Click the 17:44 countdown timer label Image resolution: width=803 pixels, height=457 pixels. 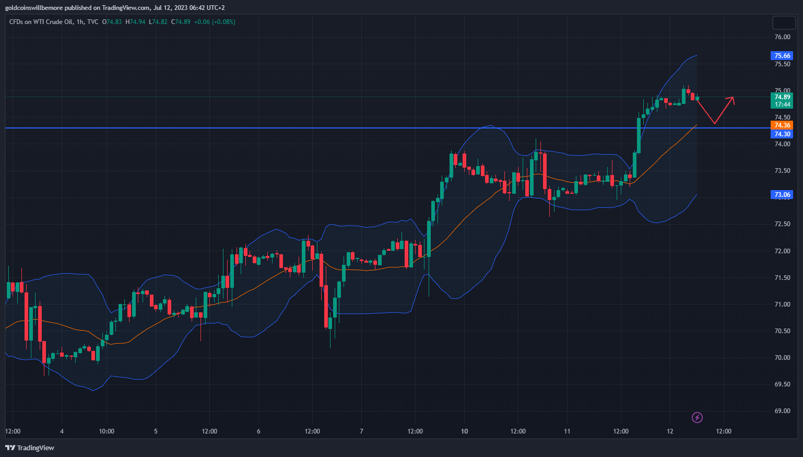click(782, 104)
